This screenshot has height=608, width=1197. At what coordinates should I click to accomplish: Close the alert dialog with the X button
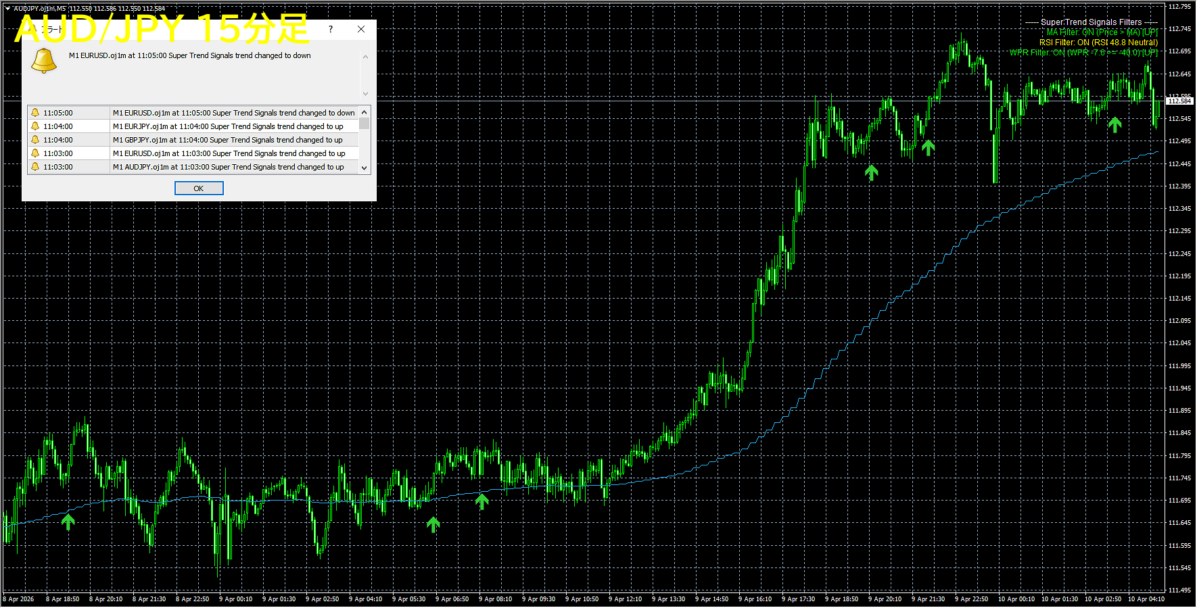pos(361,29)
